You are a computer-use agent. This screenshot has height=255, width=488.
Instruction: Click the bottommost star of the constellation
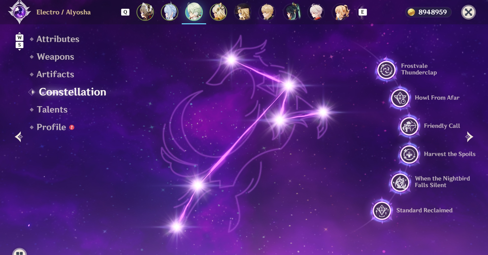point(176,227)
